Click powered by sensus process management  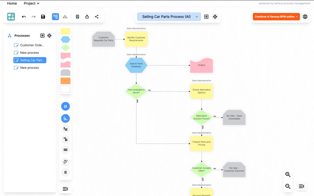click(284, 4)
